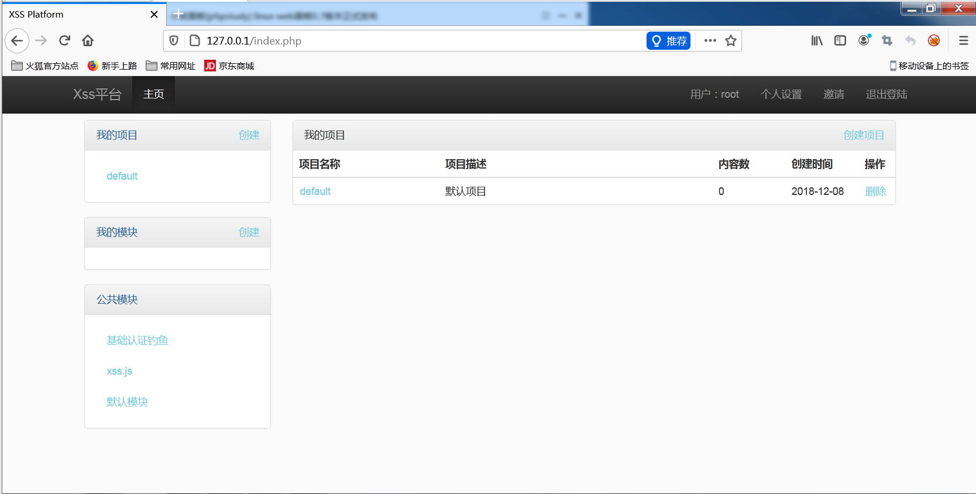Close the XSS Platform tab
The width and height of the screenshot is (976, 494).
pyautogui.click(x=154, y=14)
